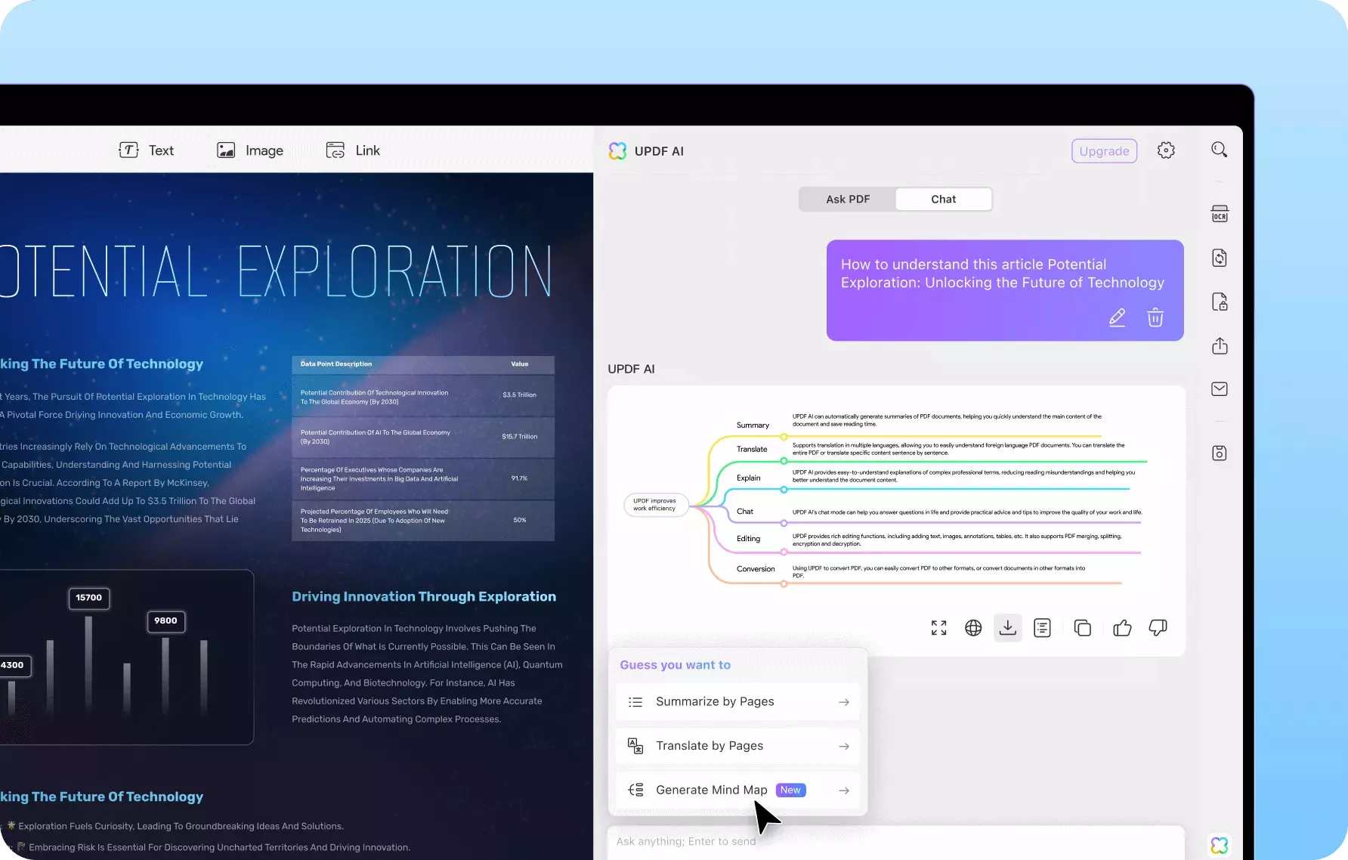Click the globe translate icon
Image resolution: width=1348 pixels, height=860 pixels.
point(973,628)
